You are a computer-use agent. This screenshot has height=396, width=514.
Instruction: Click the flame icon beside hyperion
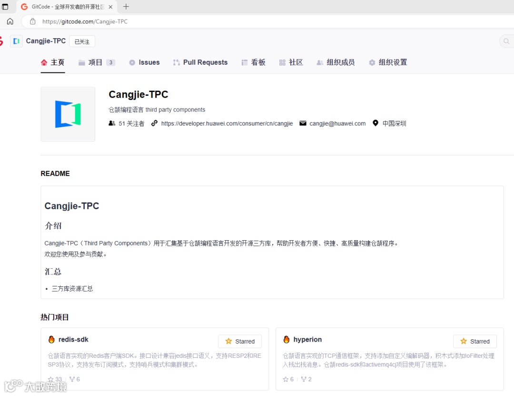point(286,339)
